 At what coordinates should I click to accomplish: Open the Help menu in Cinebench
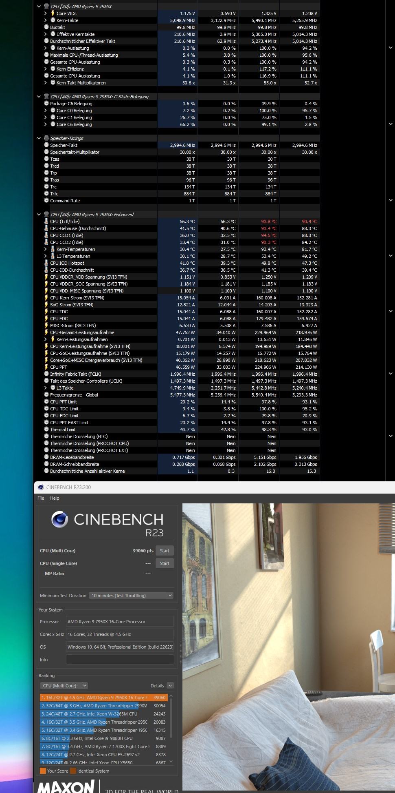(x=55, y=498)
